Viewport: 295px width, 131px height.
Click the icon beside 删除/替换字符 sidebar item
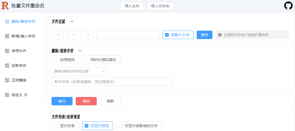coord(7,21)
